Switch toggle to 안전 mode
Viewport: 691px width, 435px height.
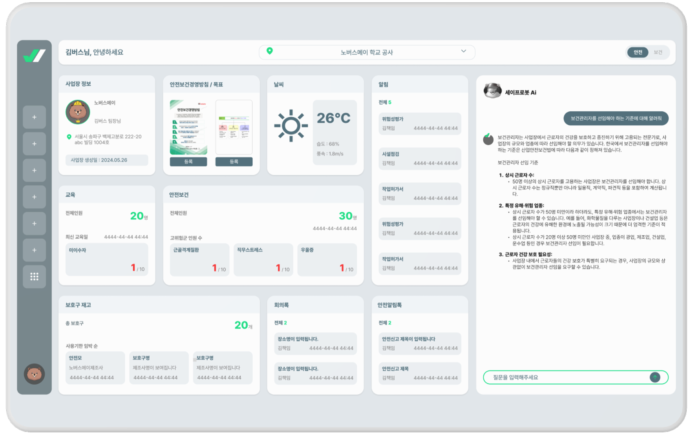point(638,52)
